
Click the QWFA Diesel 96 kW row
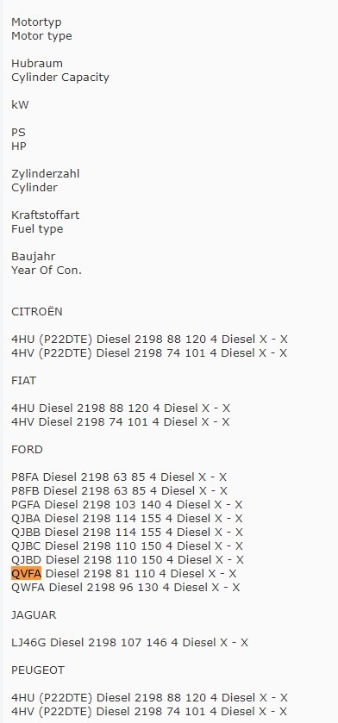click(x=125, y=588)
